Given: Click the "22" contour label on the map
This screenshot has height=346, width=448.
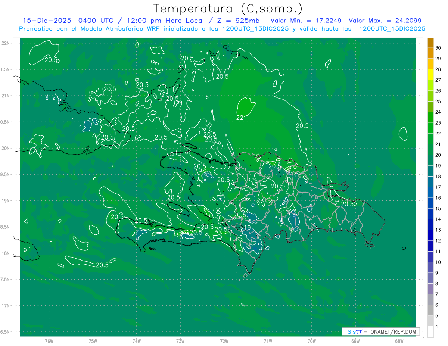Looking at the screenshot, I should (240, 118).
